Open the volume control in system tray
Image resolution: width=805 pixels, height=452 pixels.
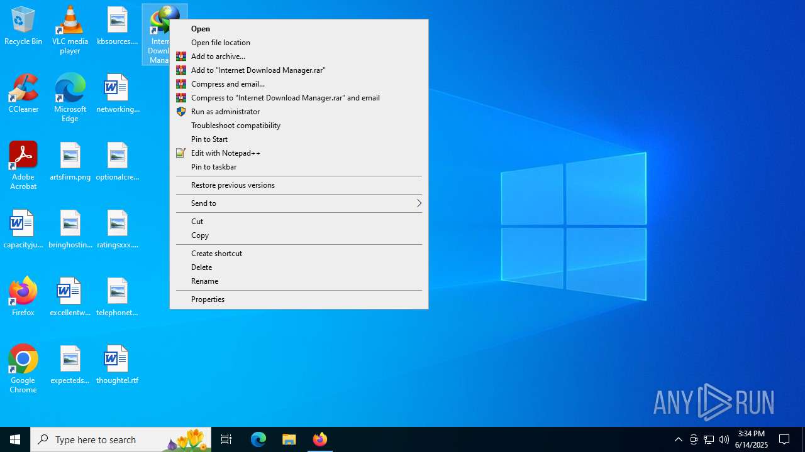[x=724, y=439]
